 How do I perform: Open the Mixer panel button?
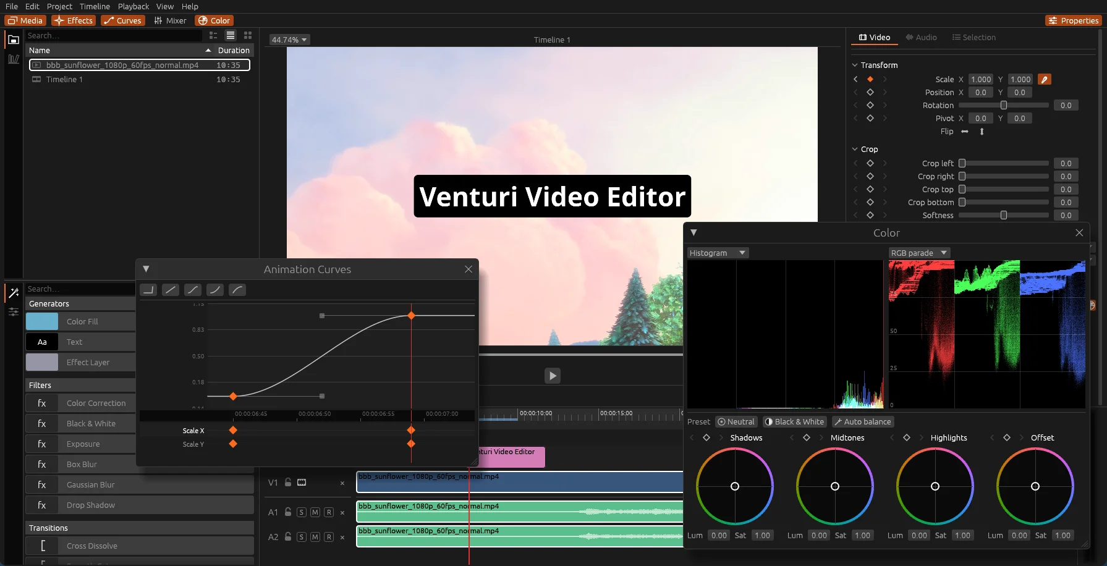170,20
